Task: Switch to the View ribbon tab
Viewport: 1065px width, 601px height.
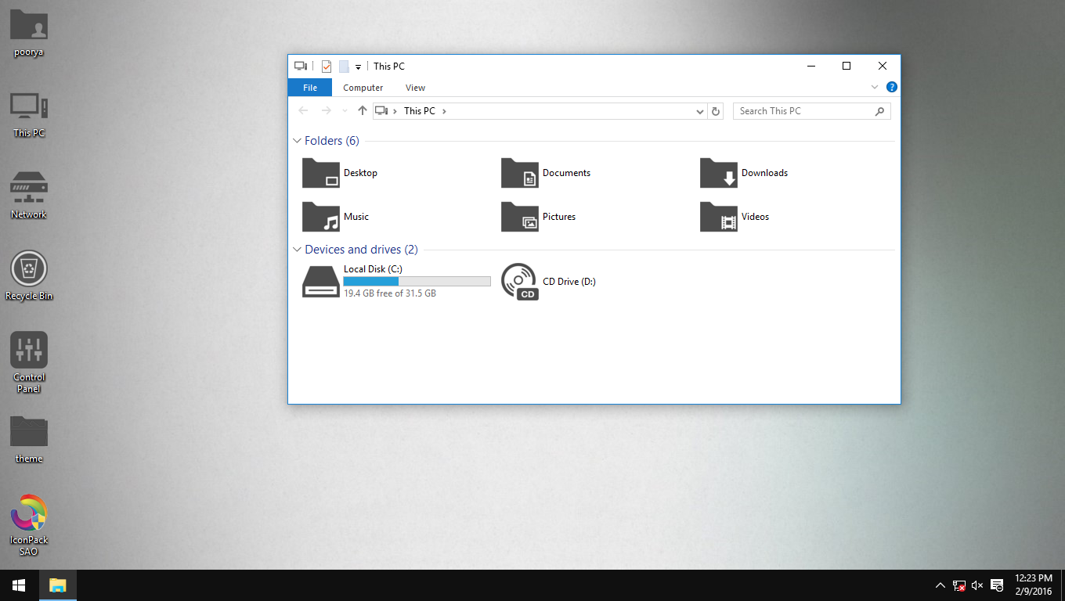Action: click(x=415, y=87)
